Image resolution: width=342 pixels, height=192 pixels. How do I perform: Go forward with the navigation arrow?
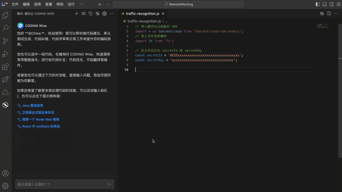pos(107,4)
